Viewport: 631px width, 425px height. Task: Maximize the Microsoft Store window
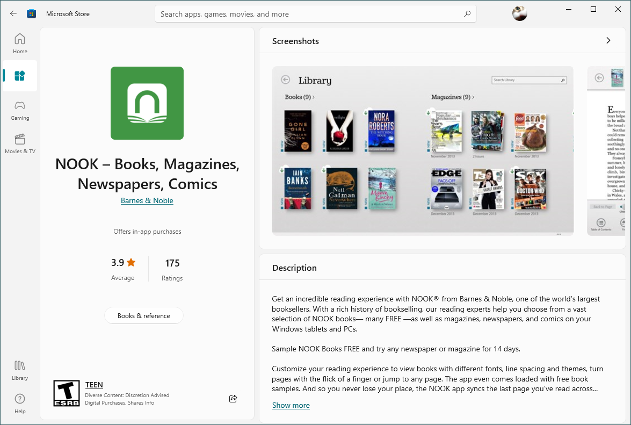(x=593, y=9)
